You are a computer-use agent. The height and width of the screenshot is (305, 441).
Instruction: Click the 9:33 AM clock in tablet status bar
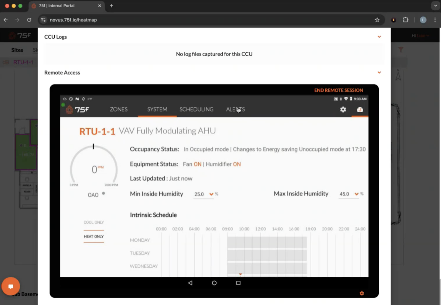360,99
